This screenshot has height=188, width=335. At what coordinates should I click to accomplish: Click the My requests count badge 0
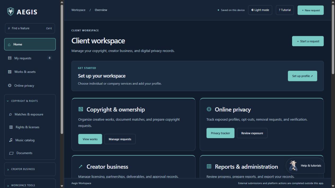[x=50, y=58]
